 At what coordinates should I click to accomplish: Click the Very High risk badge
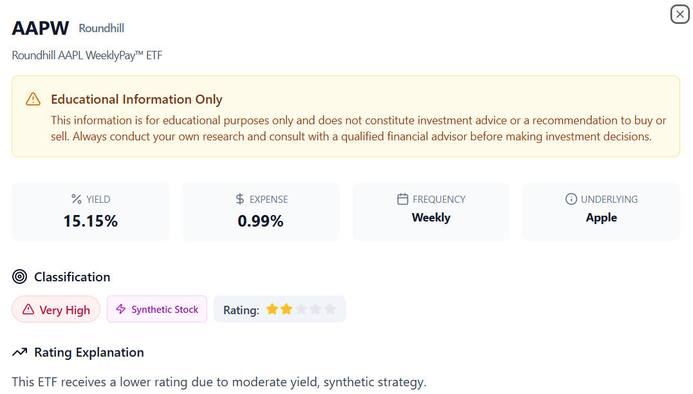tap(56, 310)
